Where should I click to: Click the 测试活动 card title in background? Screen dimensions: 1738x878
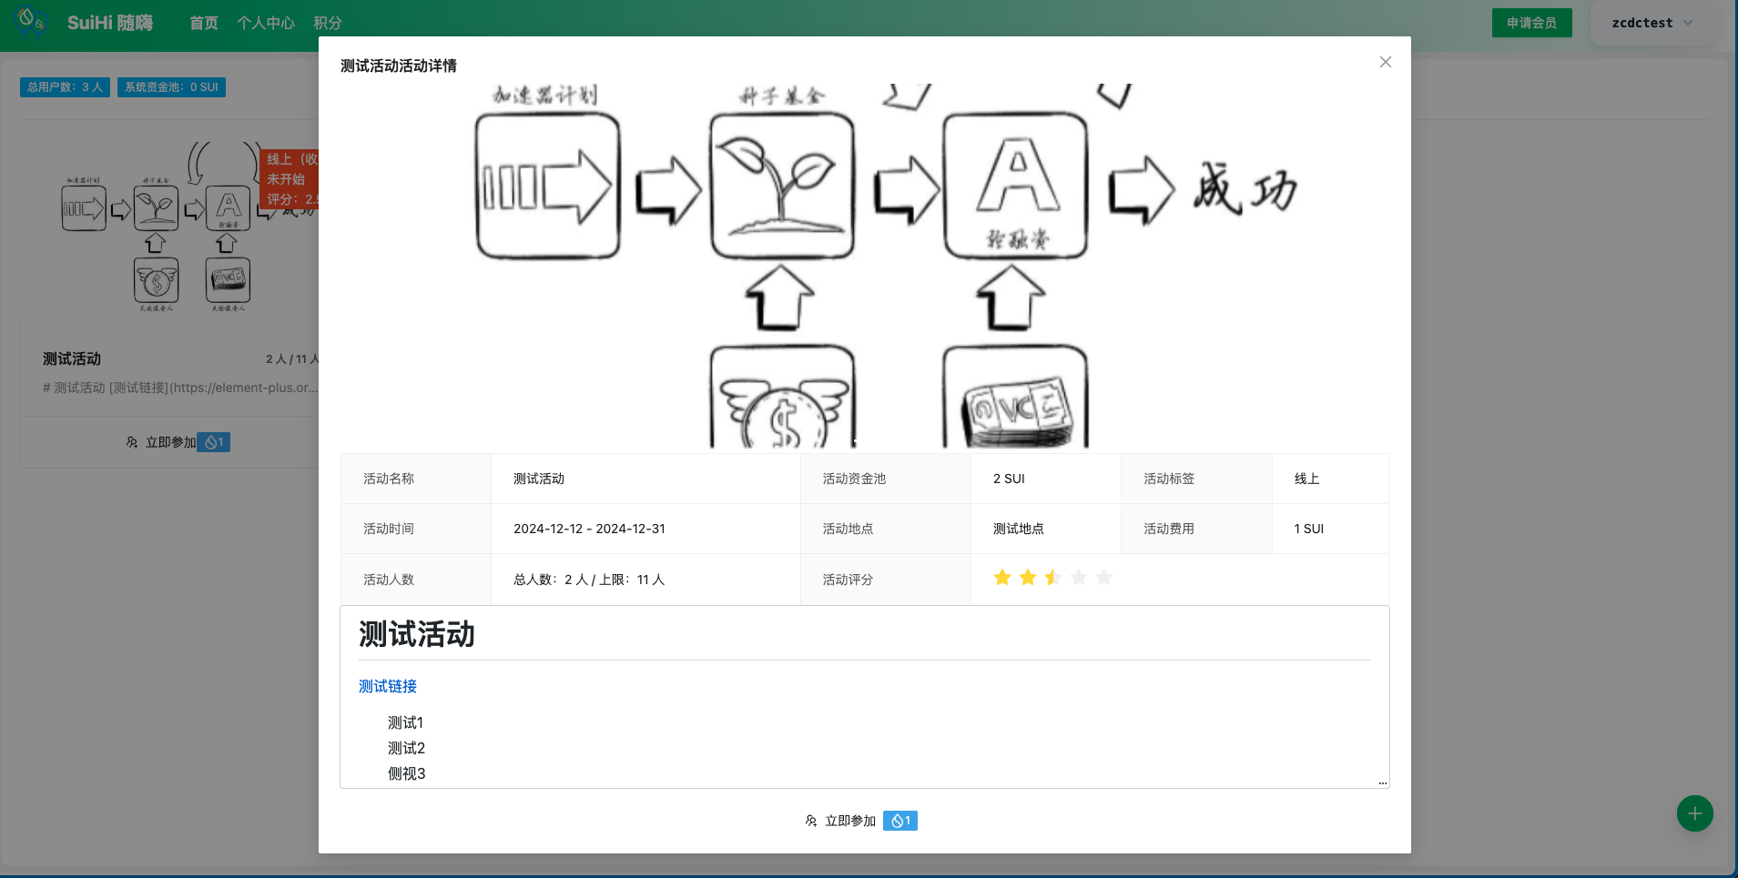point(72,358)
